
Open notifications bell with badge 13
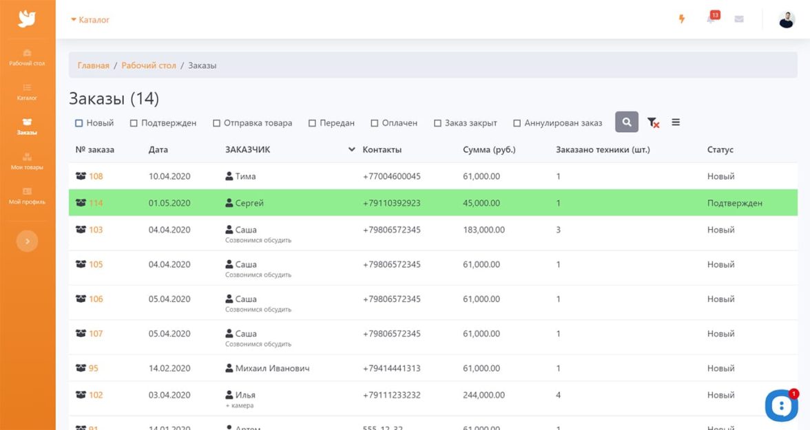tap(711, 19)
